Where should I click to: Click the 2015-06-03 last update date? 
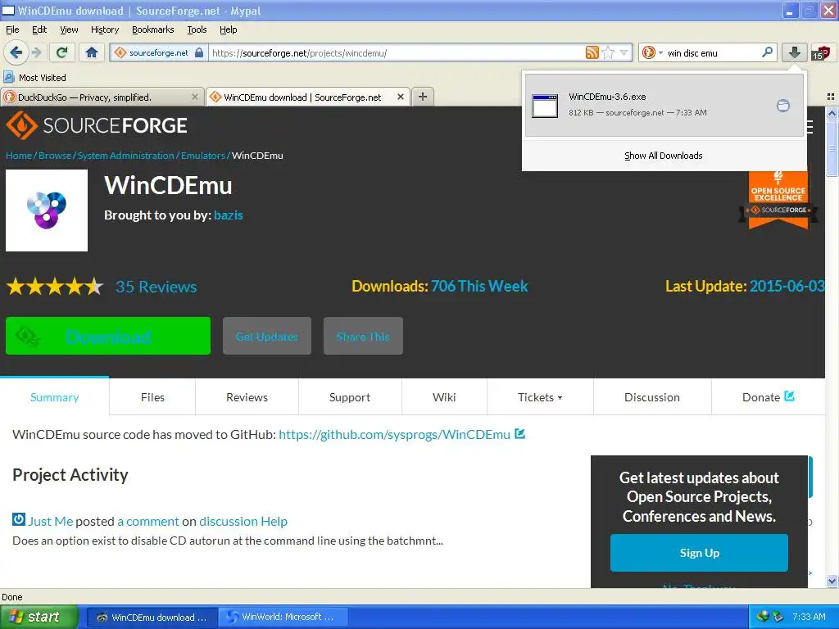pyautogui.click(x=787, y=286)
